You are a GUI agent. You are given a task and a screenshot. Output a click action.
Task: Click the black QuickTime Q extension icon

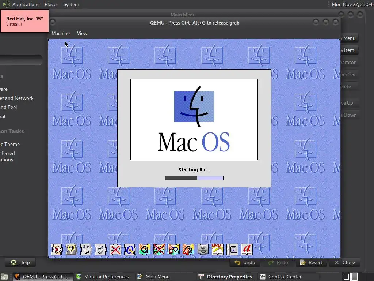coord(145,250)
